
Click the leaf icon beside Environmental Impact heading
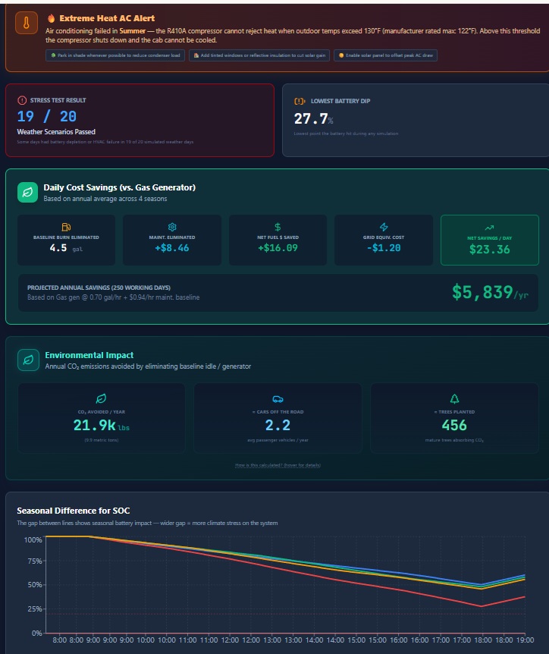(28, 360)
